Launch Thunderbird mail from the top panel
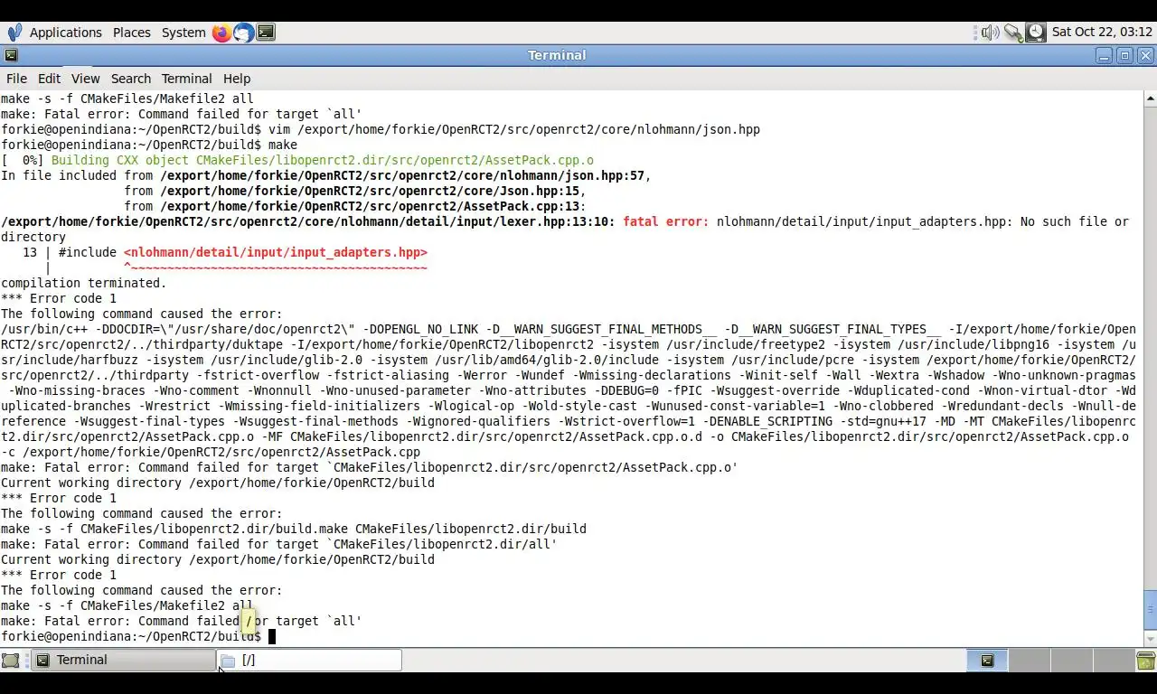The width and height of the screenshot is (1157, 694). click(x=243, y=33)
